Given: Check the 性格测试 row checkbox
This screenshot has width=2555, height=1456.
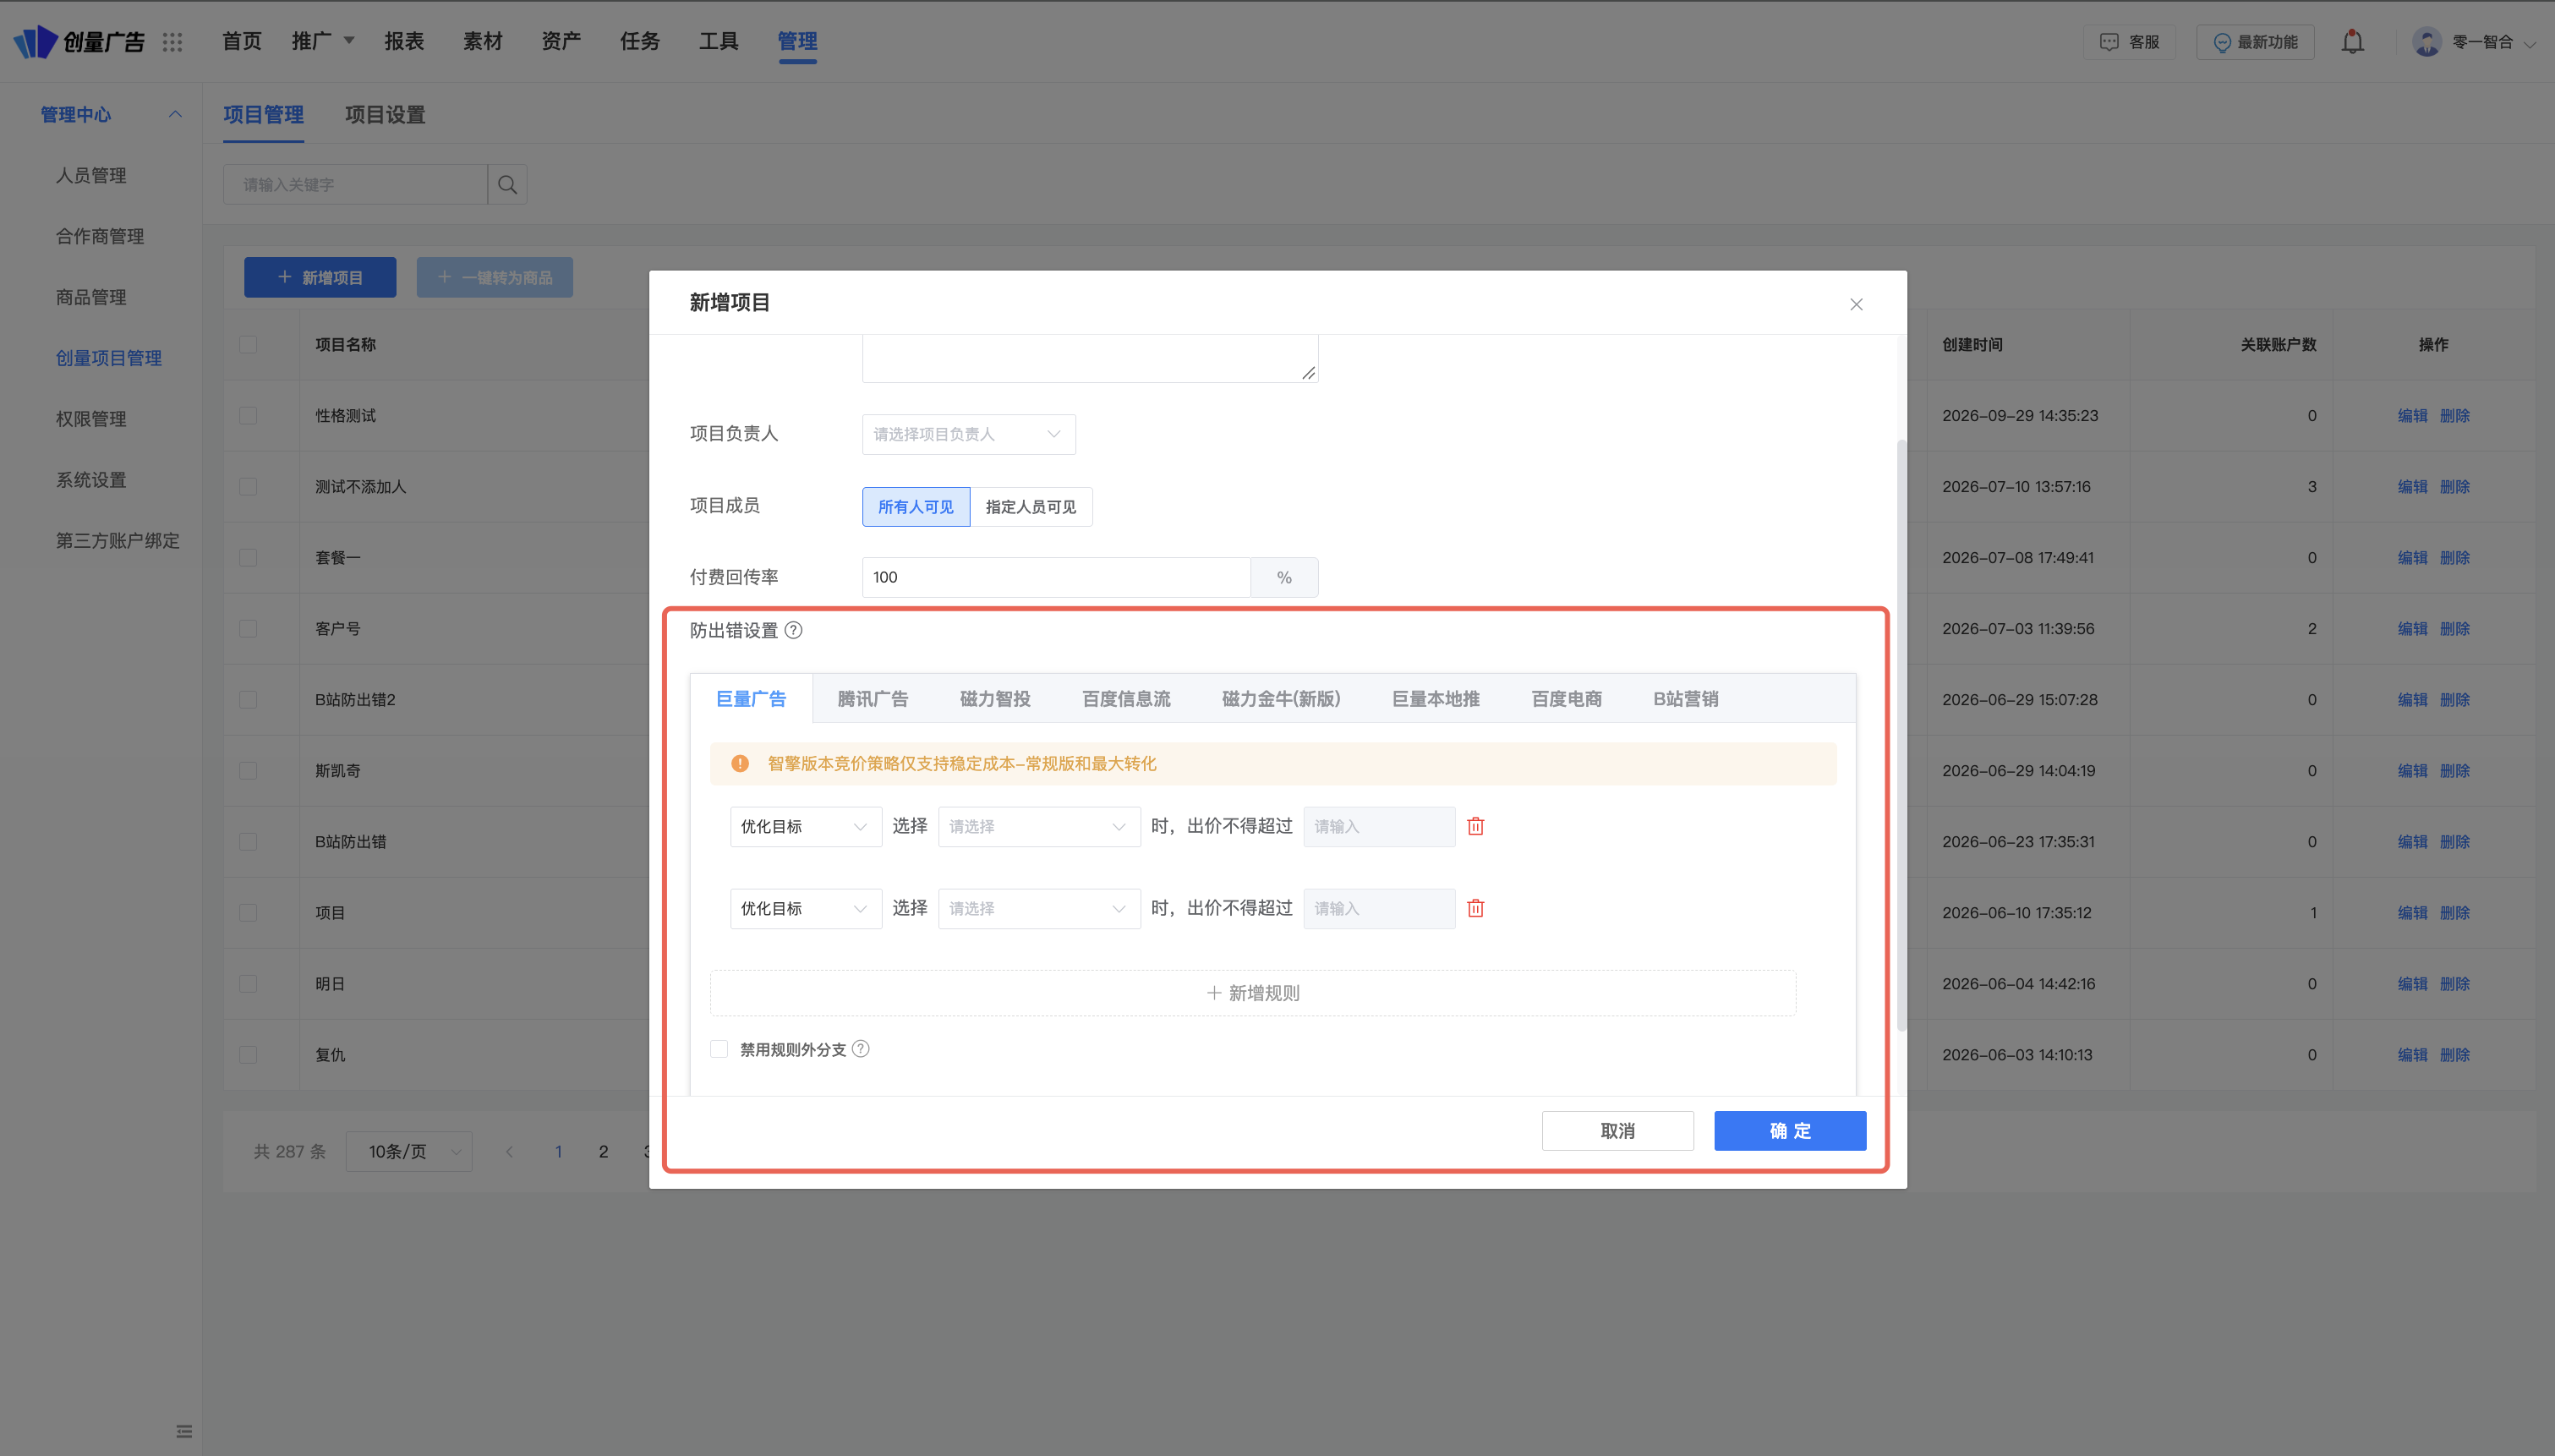Looking at the screenshot, I should click(x=248, y=415).
